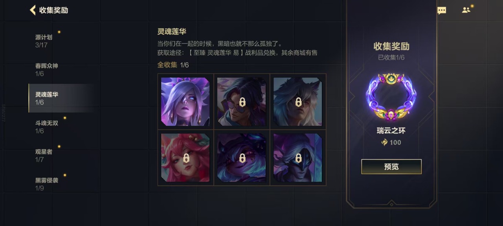
Task: Click the lock icon on the pink fox skin
Action: click(186, 158)
